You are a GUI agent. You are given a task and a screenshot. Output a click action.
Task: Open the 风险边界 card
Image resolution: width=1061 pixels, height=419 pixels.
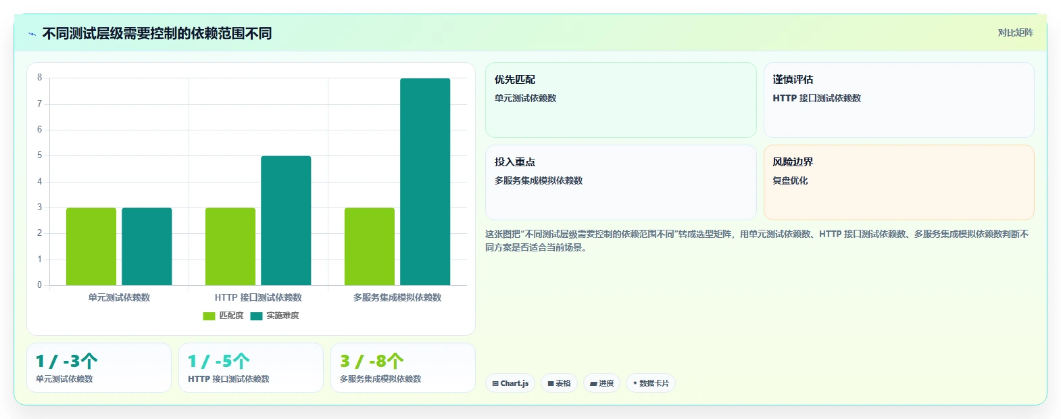point(899,182)
